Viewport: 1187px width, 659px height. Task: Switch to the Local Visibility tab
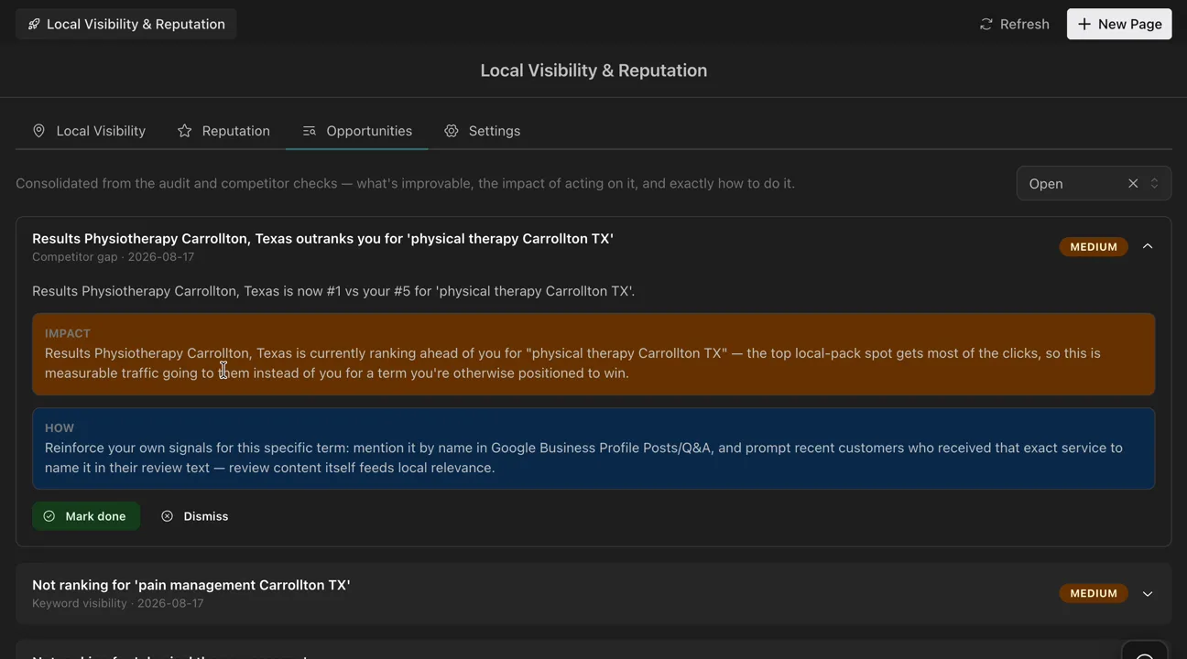(x=89, y=131)
